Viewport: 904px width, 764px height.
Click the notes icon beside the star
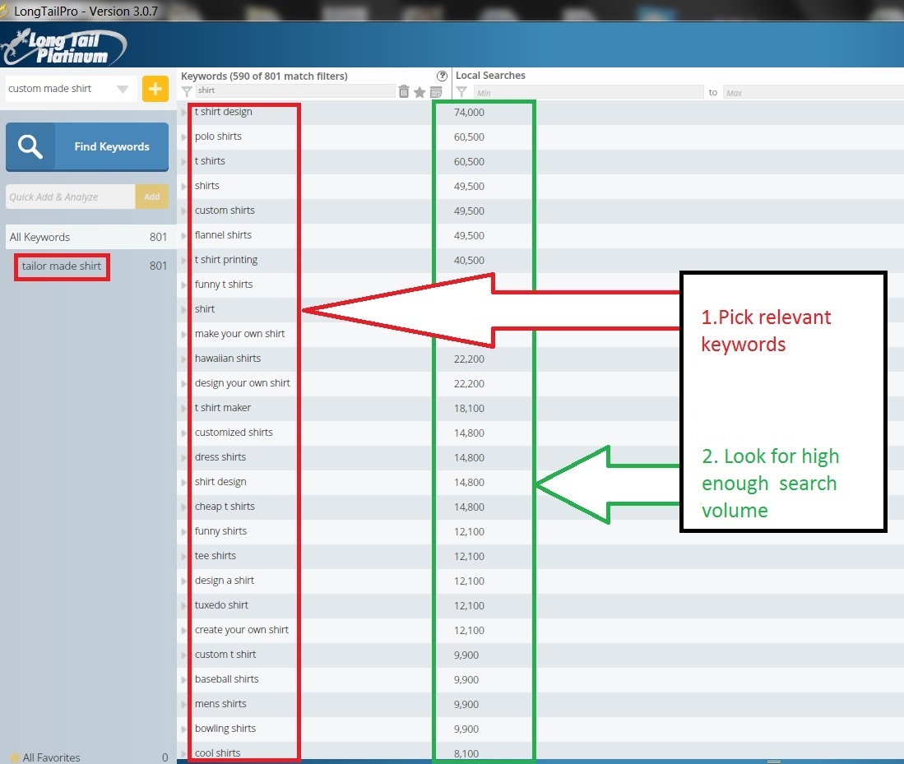(436, 91)
